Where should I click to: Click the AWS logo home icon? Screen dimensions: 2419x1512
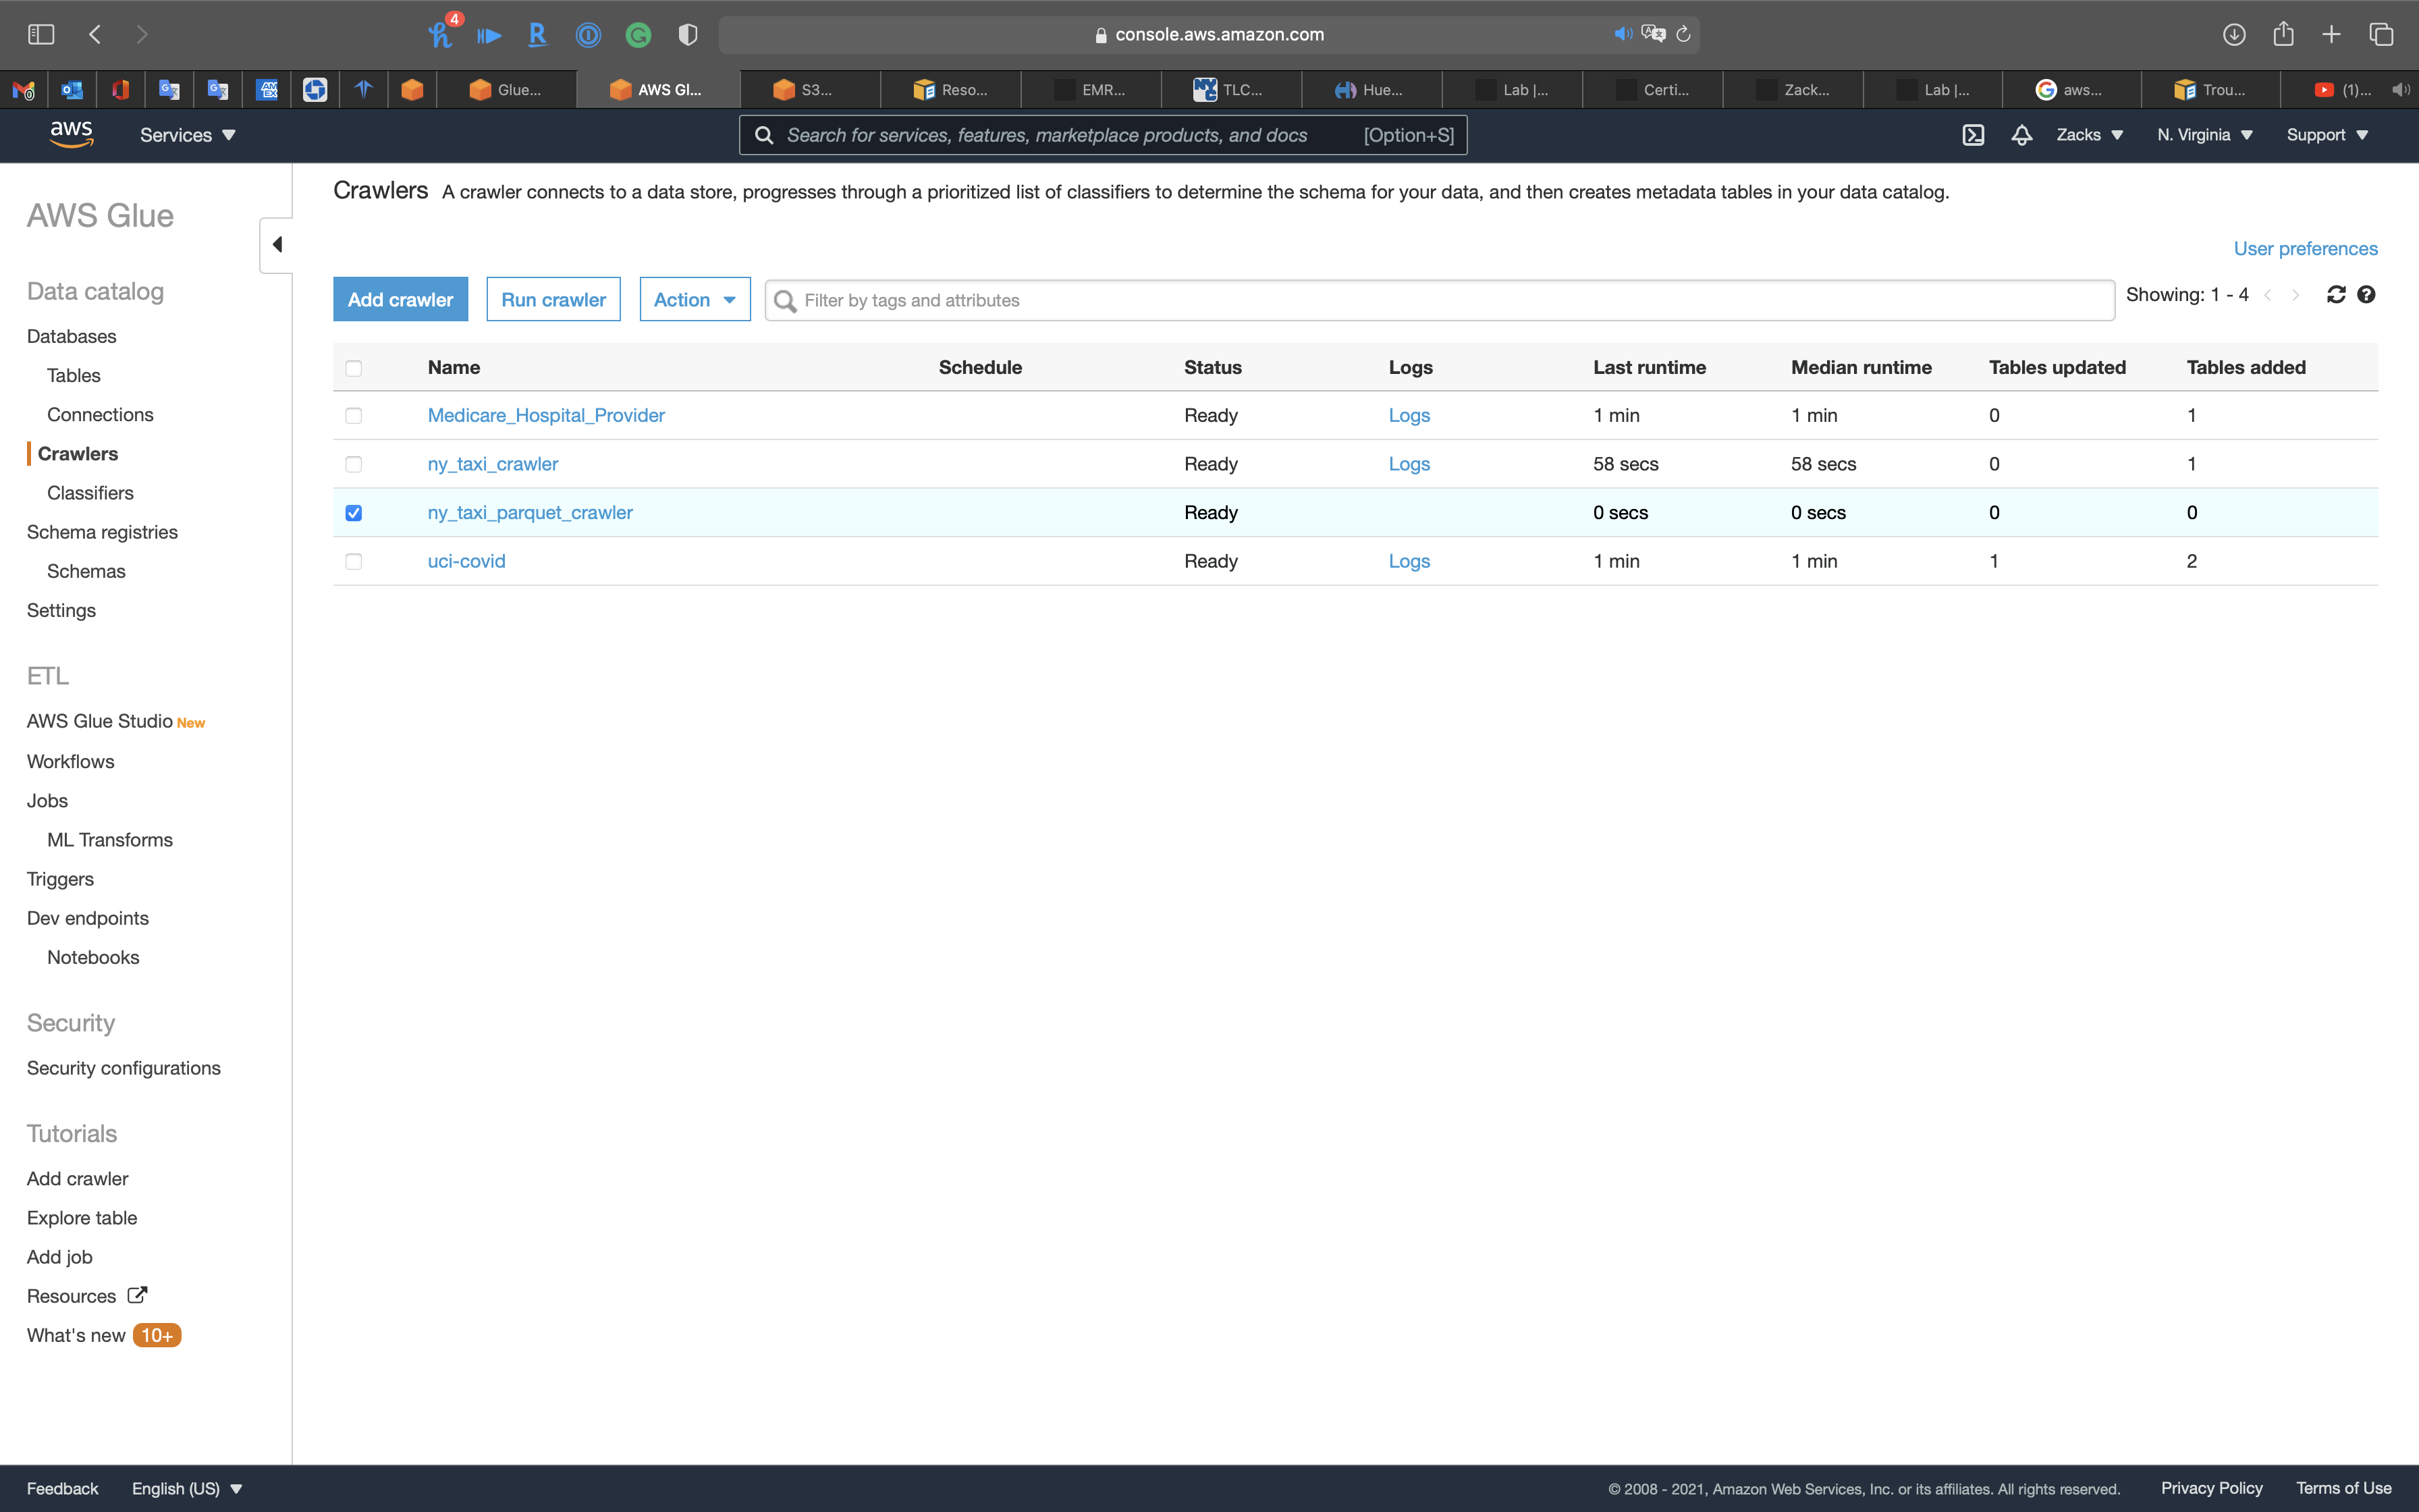[x=71, y=134]
